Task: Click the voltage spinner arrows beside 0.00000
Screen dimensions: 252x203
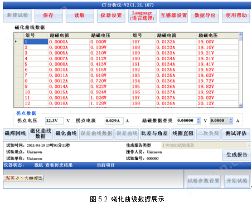Action: coord(198,121)
